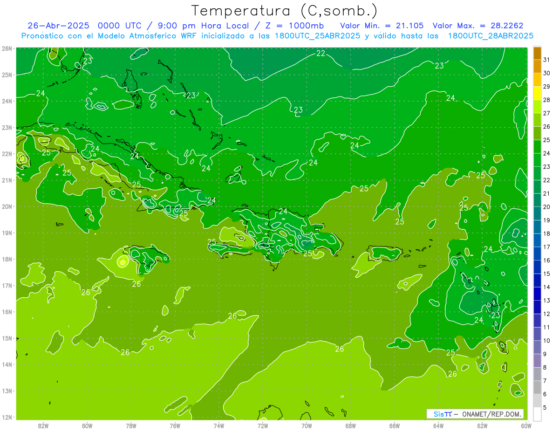Click the colorbar legend value 20
The image size is (559, 432).
click(x=546, y=207)
